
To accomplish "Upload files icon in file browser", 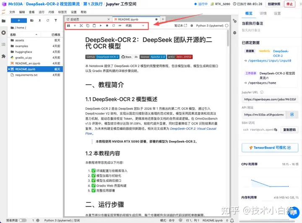I will pyautogui.click(x=40, y=21).
